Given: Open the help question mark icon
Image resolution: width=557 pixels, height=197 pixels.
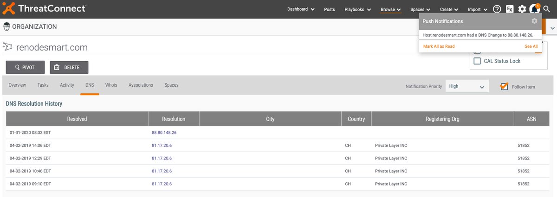Looking at the screenshot, I should point(497,9).
